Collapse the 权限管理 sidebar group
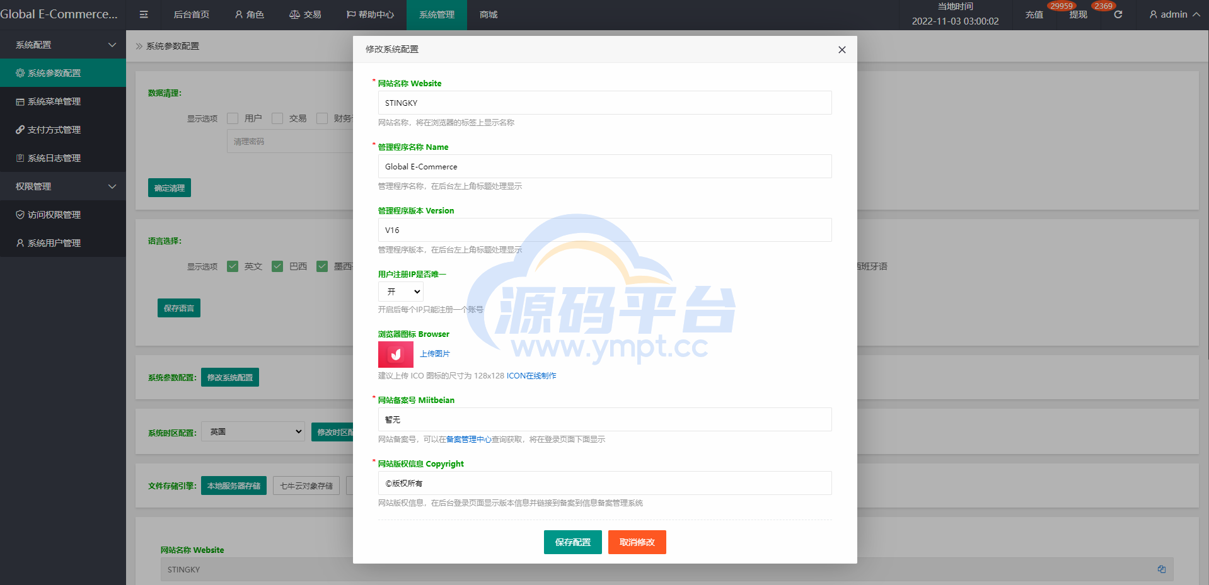Screen dimensions: 1209x585 click(x=63, y=186)
